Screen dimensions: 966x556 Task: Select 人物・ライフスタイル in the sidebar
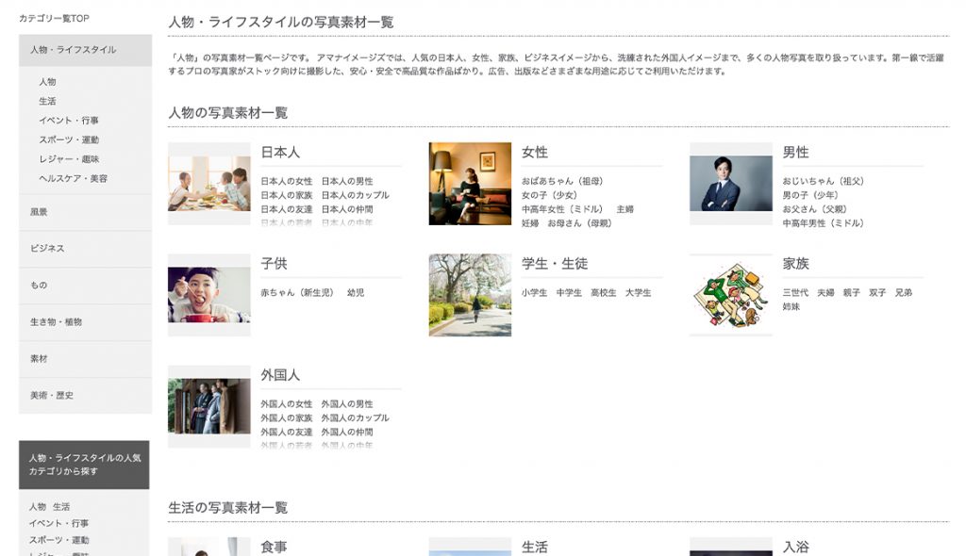coord(85,50)
